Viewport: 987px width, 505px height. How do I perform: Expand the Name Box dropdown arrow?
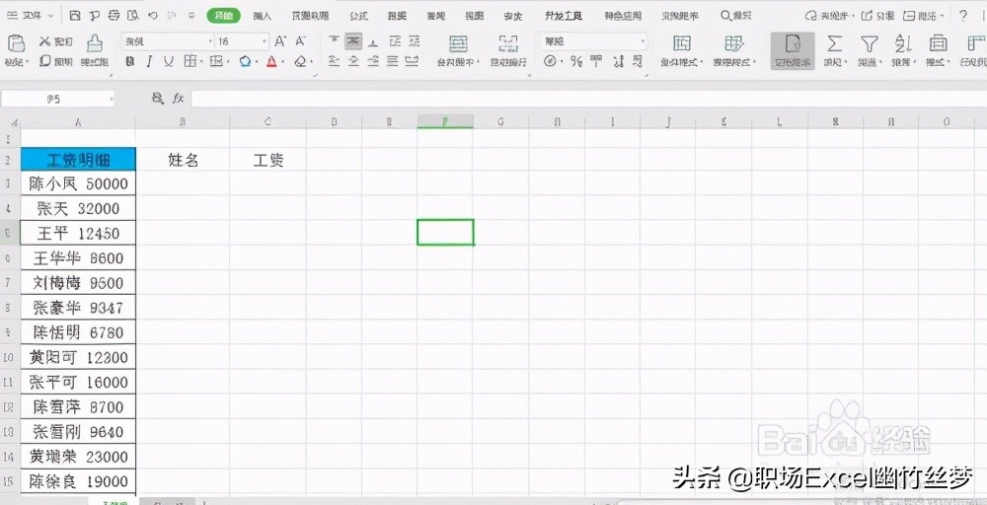[112, 99]
